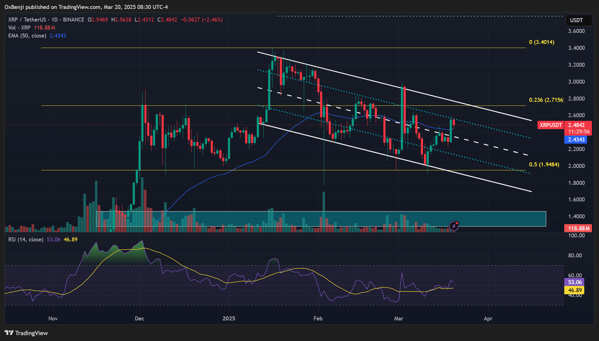Image resolution: width=599 pixels, height=341 pixels.
Task: Click the red XRPUSDT price label
Action: 551,125
